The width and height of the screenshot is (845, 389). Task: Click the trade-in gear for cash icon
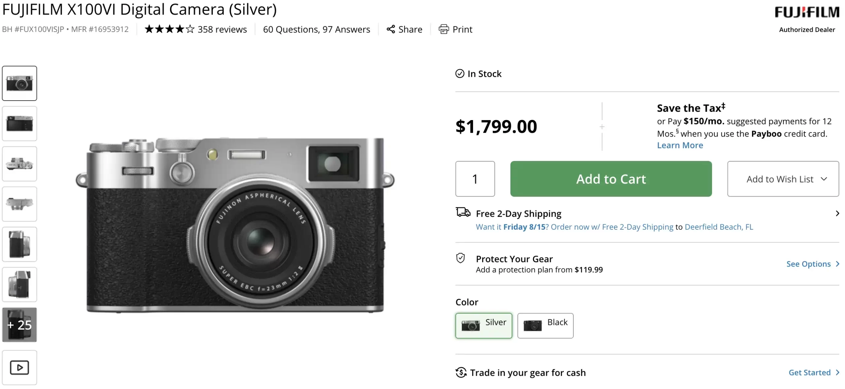[460, 372]
